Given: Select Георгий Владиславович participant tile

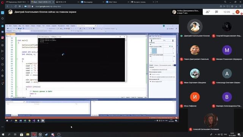Looking at the screenshot, I should 227,27.
